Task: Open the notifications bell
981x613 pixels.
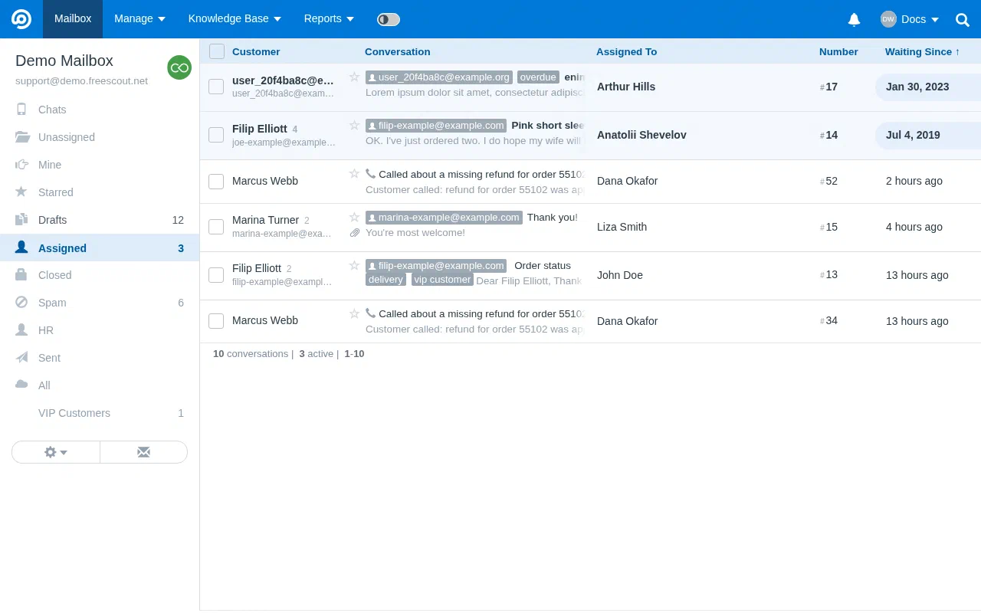Action: pyautogui.click(x=854, y=19)
